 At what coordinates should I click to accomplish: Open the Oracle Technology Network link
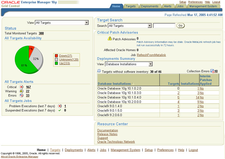[116, 142]
